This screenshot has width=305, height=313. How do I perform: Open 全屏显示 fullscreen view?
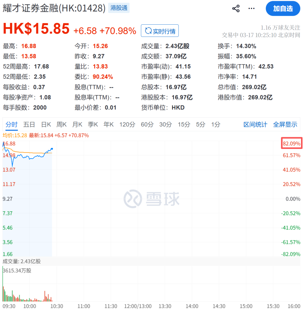[285, 124]
